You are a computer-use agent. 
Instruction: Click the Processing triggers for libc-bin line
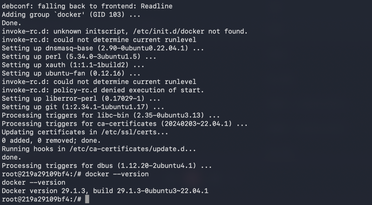click(x=111, y=116)
